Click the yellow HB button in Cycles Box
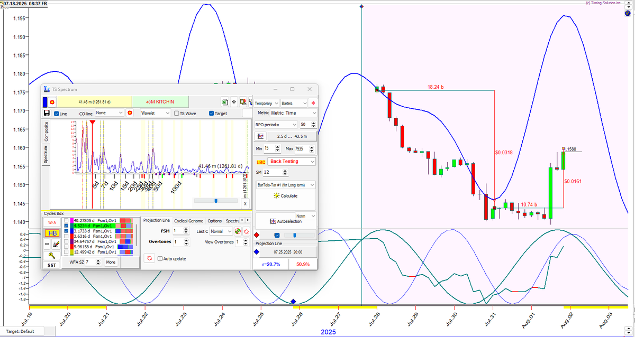 point(51,234)
